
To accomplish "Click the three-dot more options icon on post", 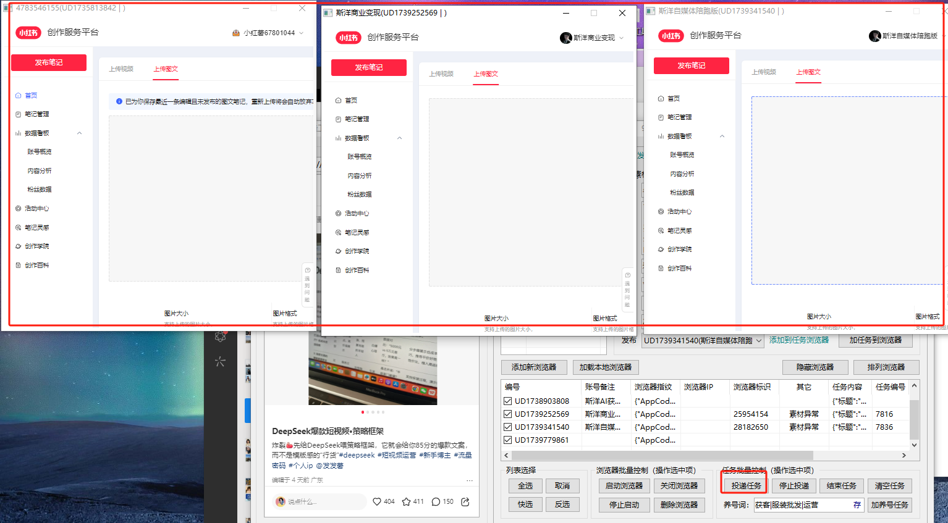I will 470,480.
